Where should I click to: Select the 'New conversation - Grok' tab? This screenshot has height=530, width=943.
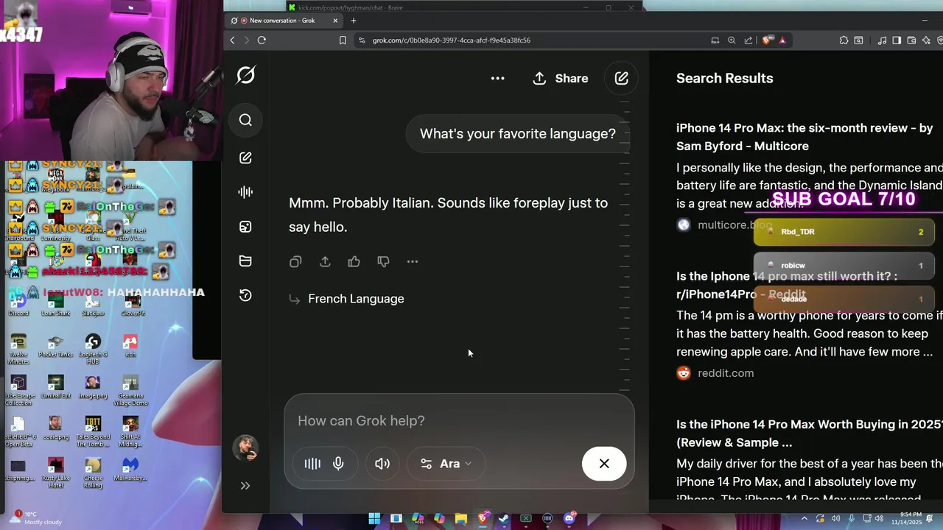point(284,21)
